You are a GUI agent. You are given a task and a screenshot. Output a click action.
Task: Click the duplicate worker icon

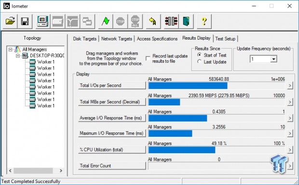point(87,21)
